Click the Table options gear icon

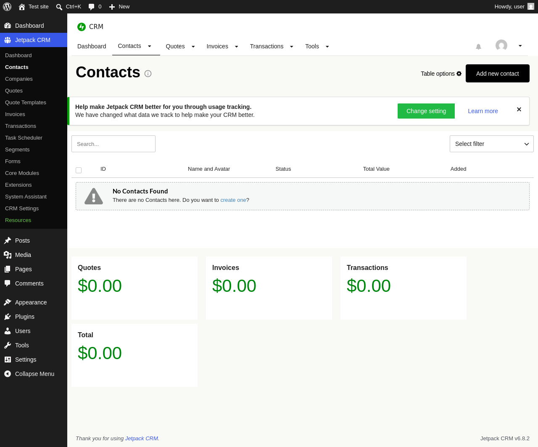tap(459, 74)
